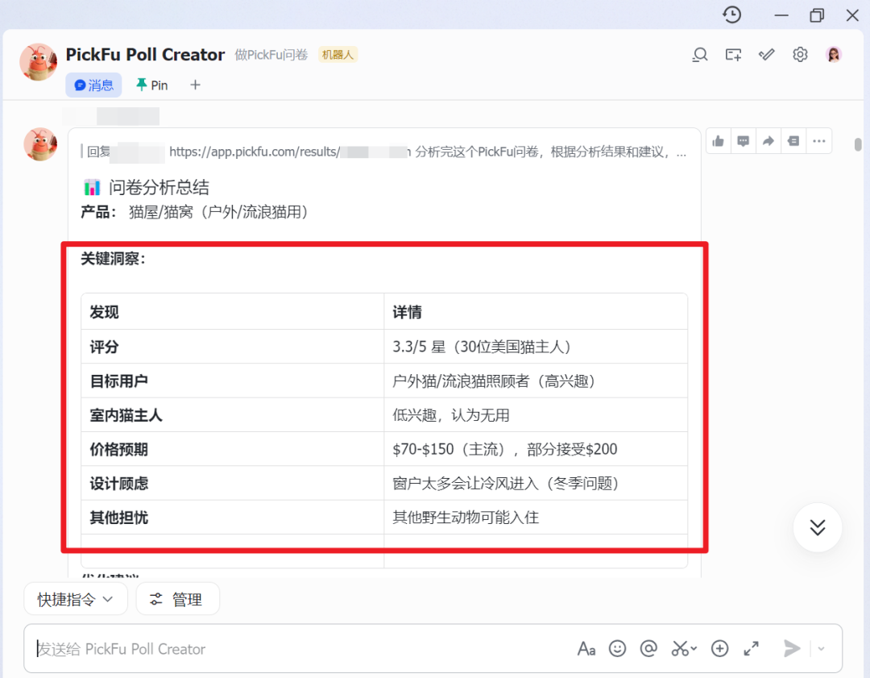Open settings with the gear icon
This screenshot has width=870, height=678.
pos(799,54)
